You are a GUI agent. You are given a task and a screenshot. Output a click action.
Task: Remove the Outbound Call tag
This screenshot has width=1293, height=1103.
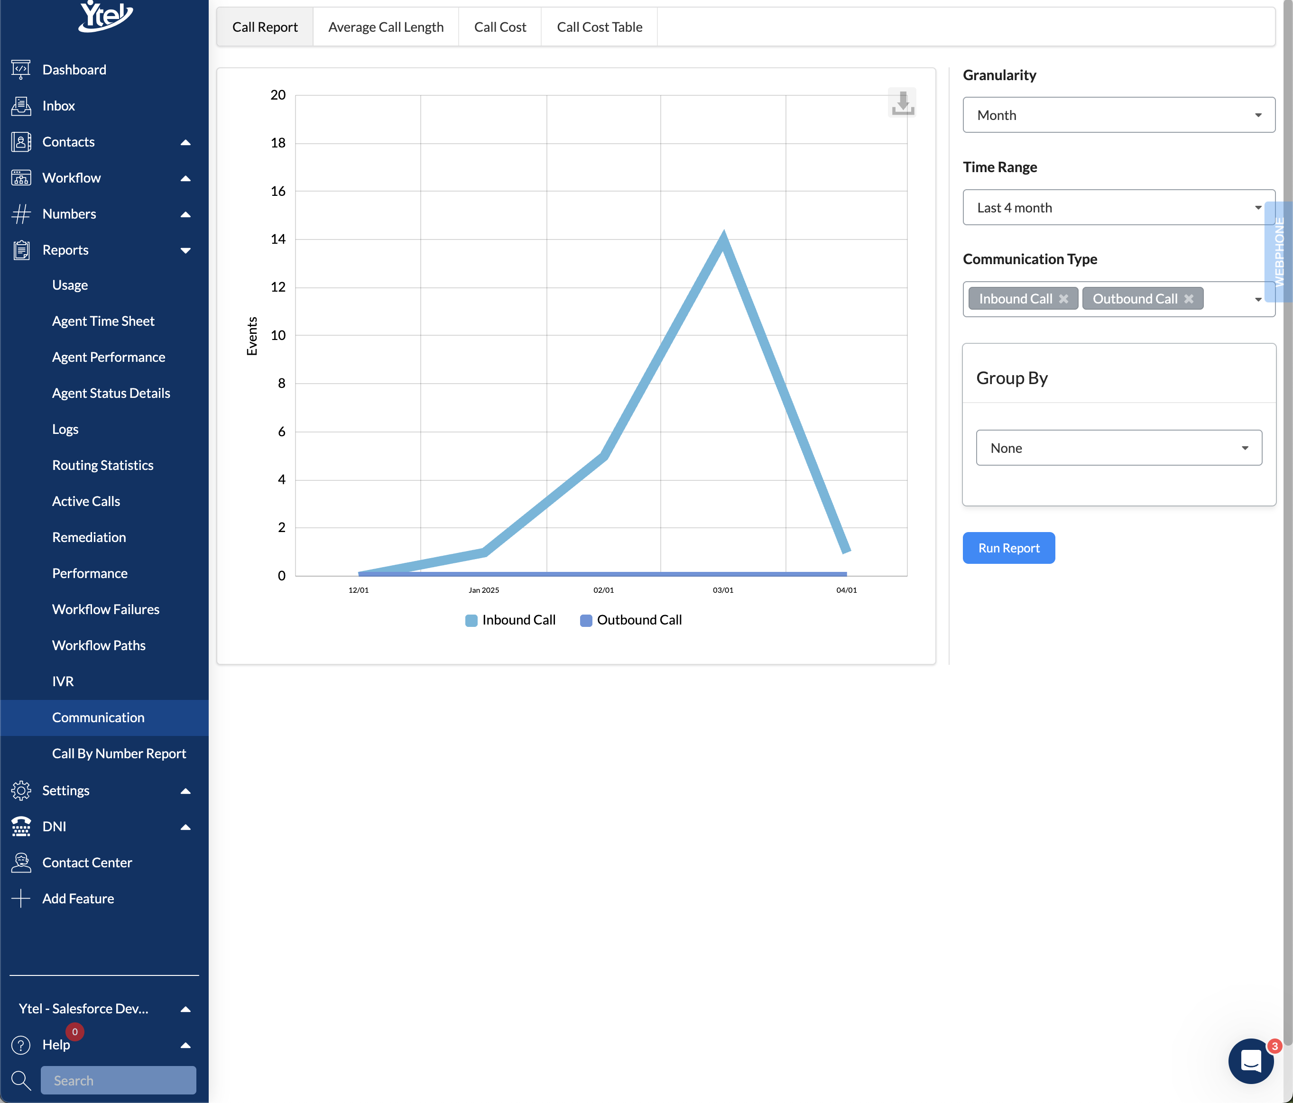tap(1189, 299)
